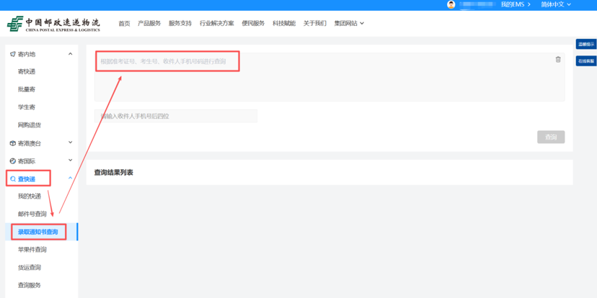Open 科技赋能 menu
The image size is (597, 298).
pos(284,24)
